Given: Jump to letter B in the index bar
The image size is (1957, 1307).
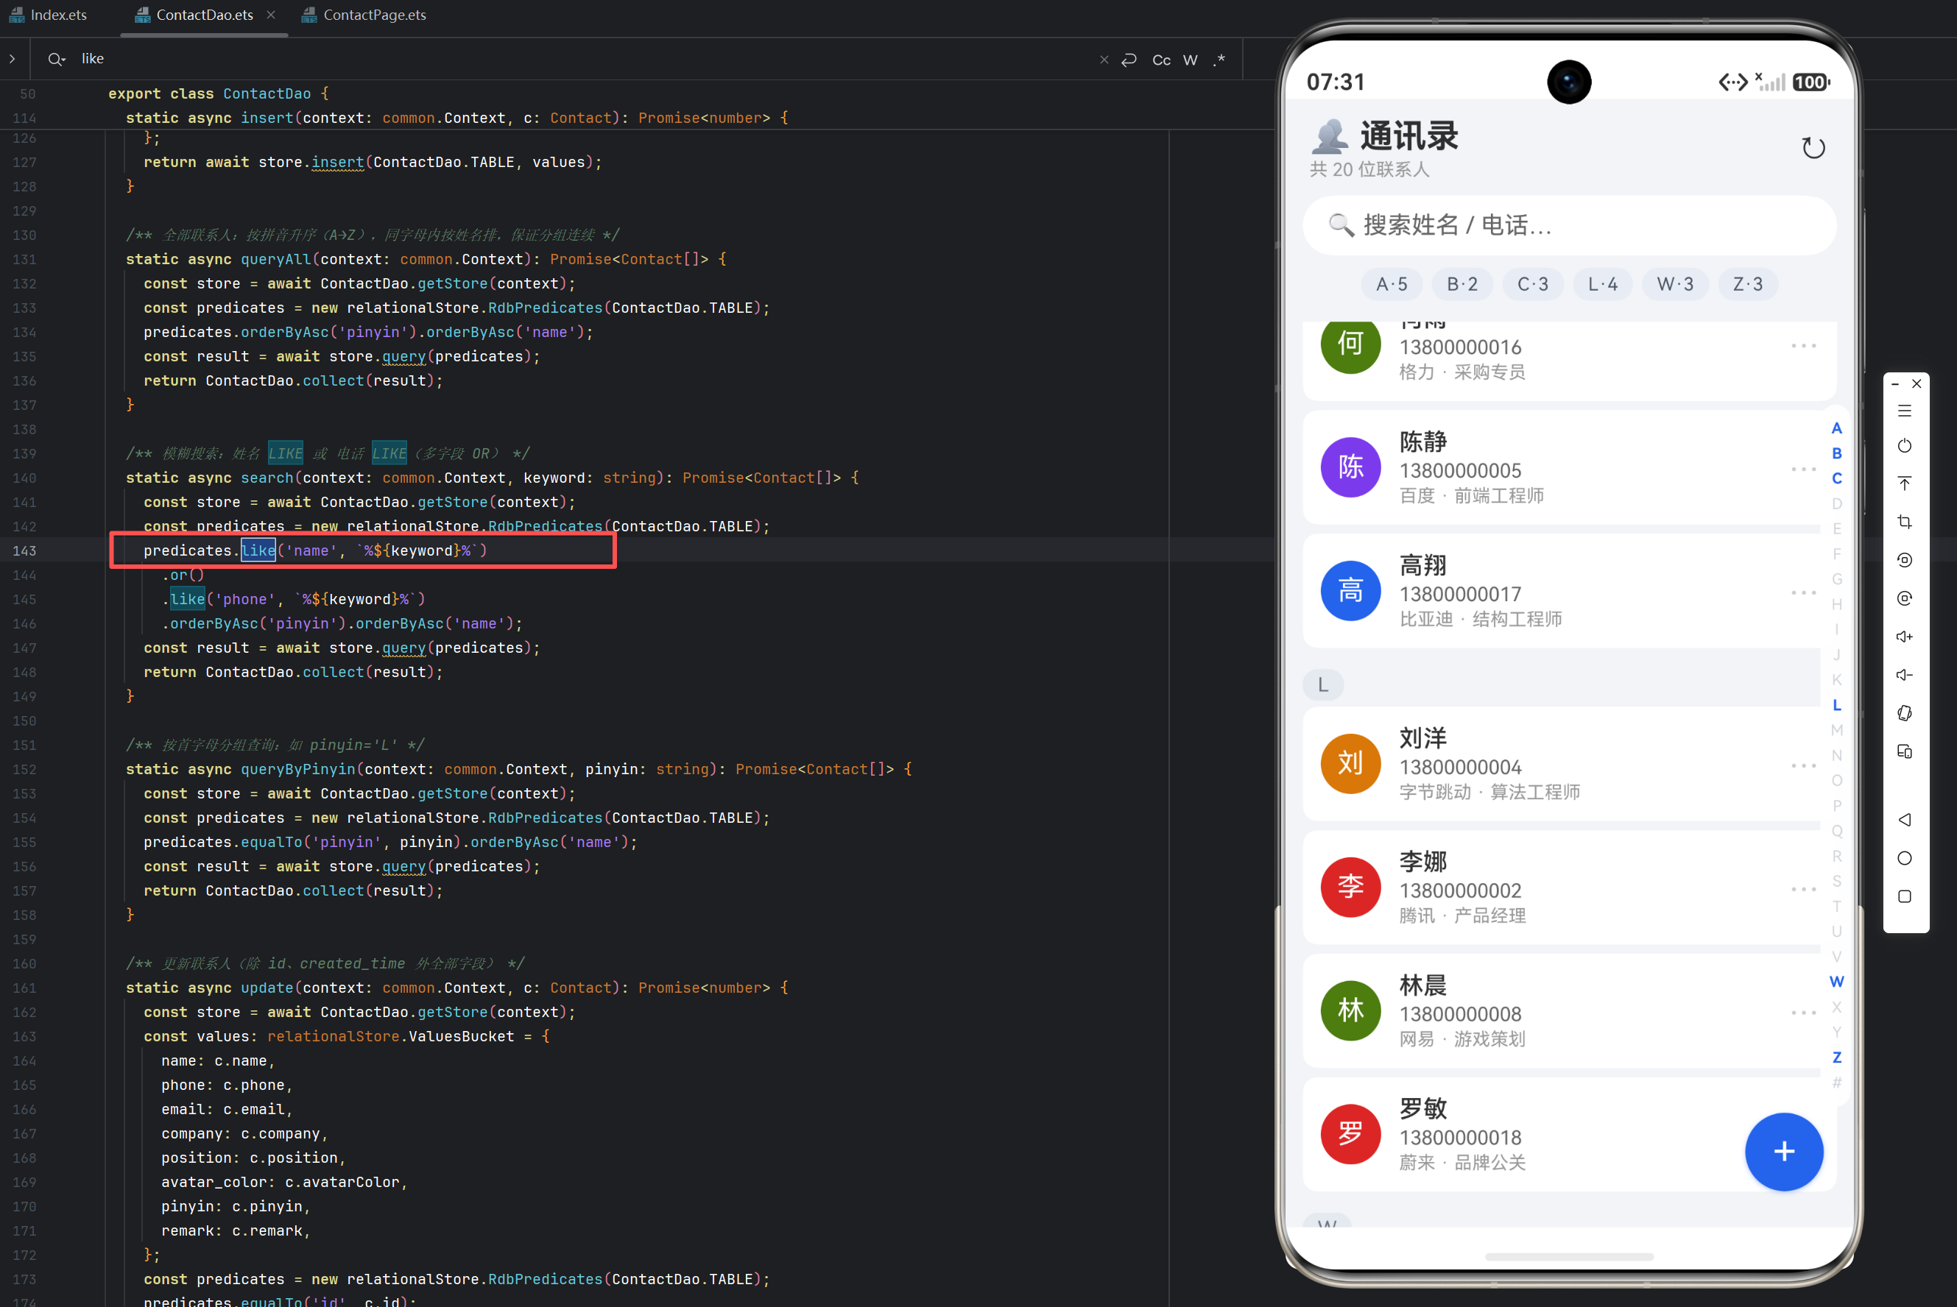Looking at the screenshot, I should point(1836,453).
